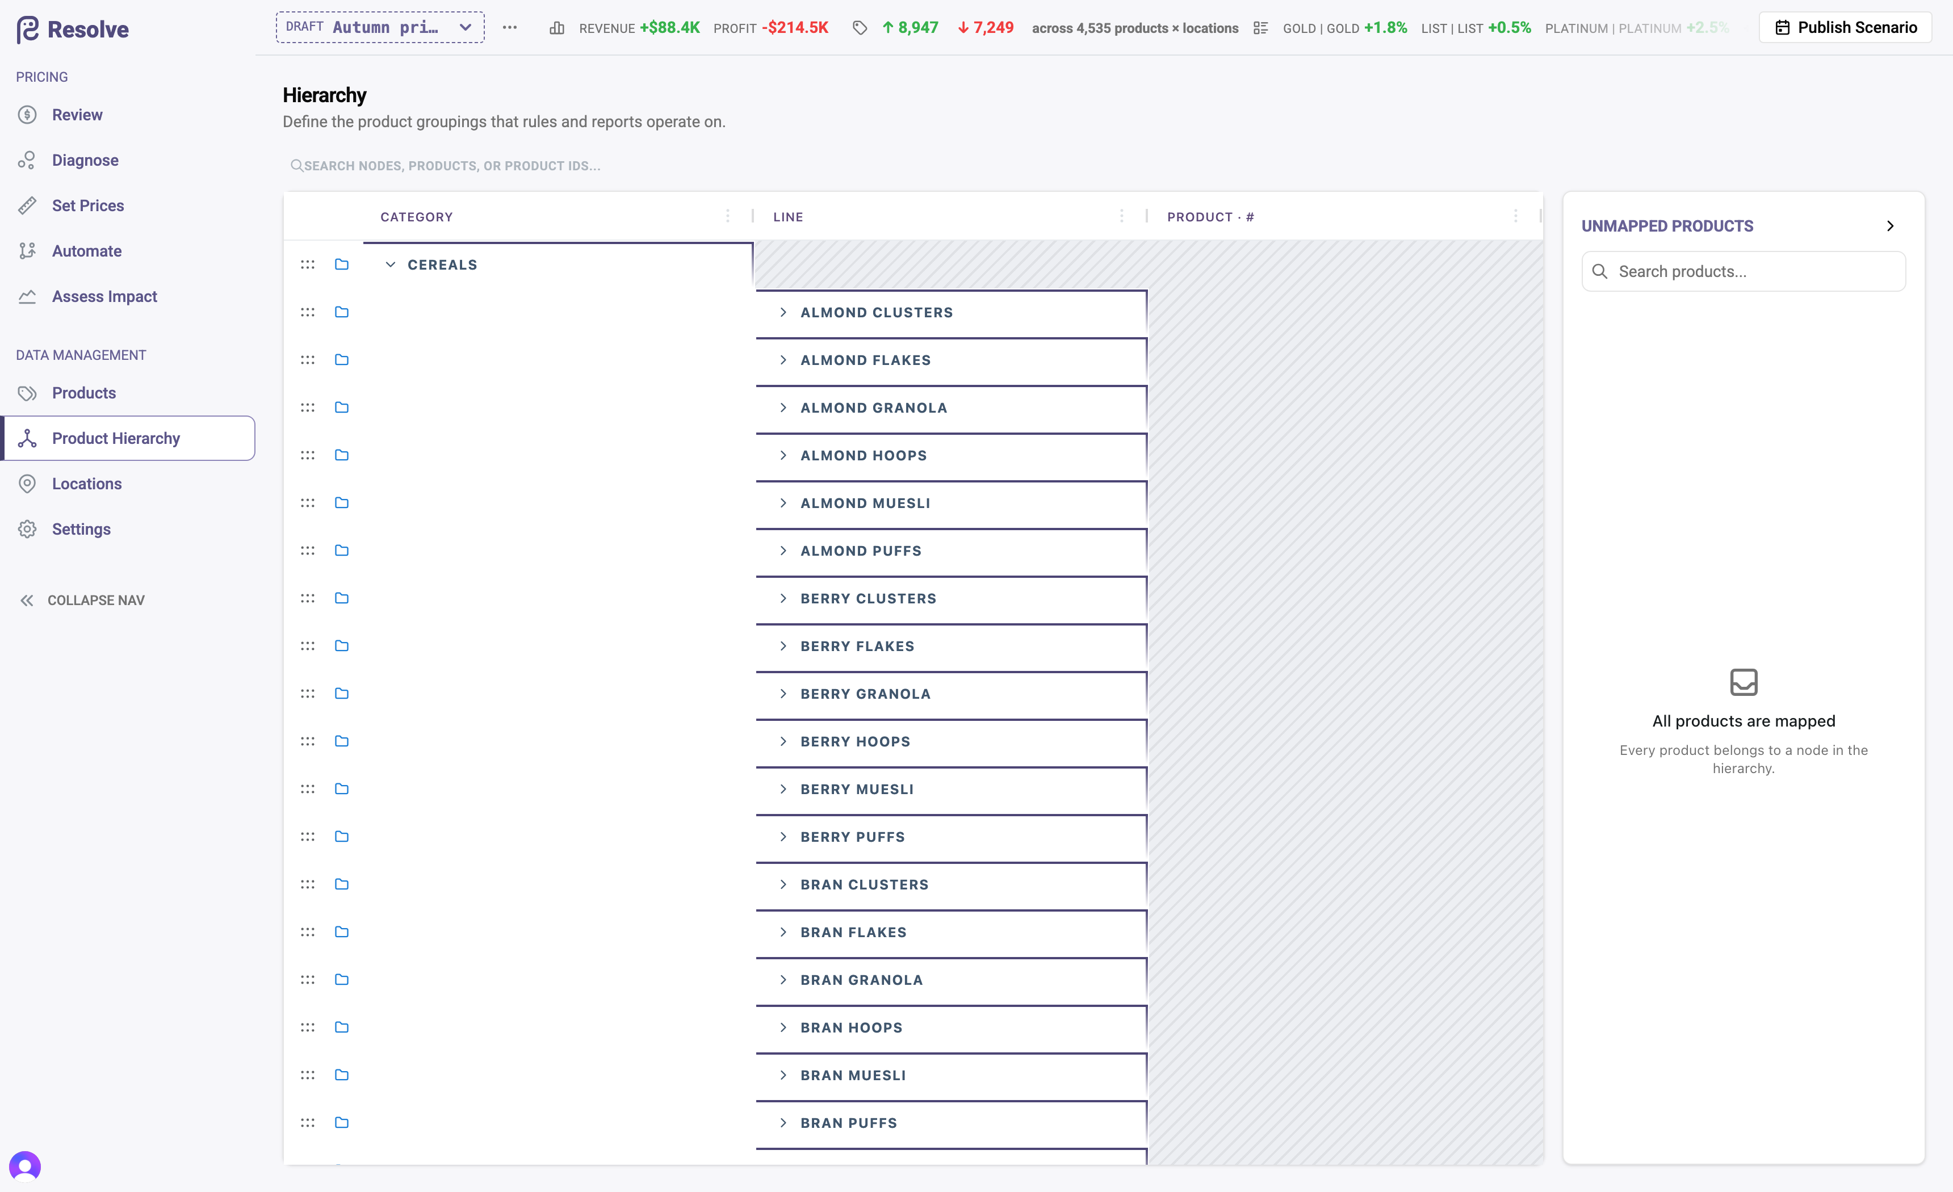Expand the Berry Muesli line
This screenshot has width=1953, height=1192.
[x=783, y=790]
